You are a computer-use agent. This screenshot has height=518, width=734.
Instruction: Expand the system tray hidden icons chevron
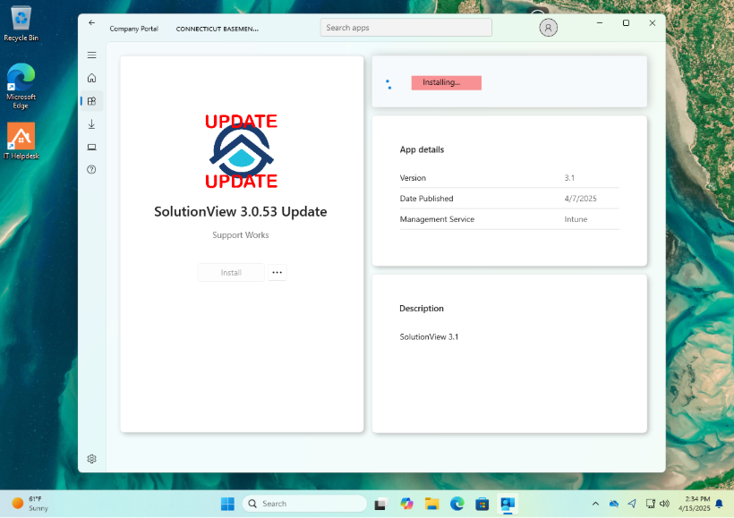coord(595,504)
